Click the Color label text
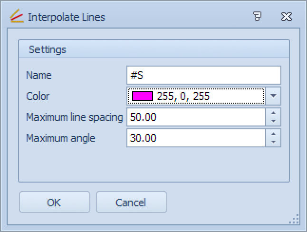307x232 pixels. [38, 96]
